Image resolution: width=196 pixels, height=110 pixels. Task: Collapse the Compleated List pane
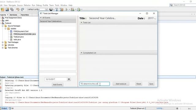click(x=81, y=53)
